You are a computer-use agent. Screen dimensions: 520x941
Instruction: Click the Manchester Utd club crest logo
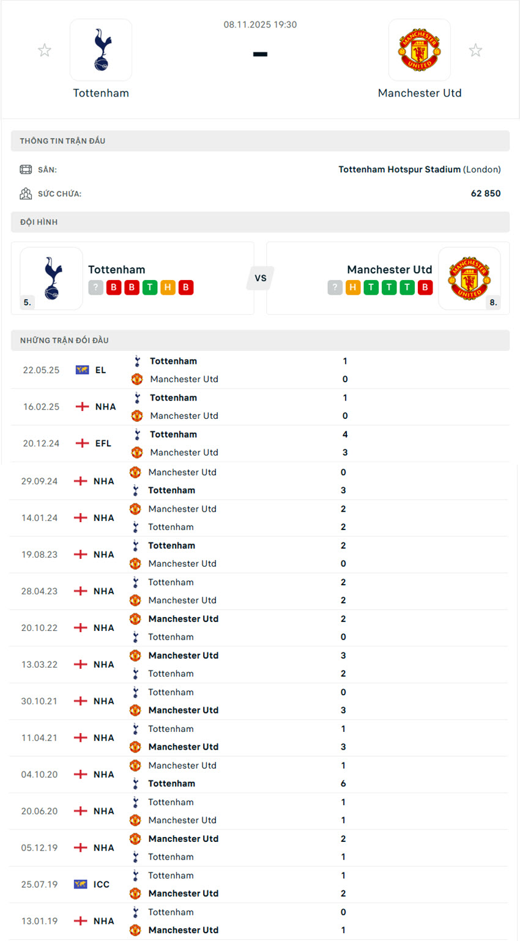420,50
